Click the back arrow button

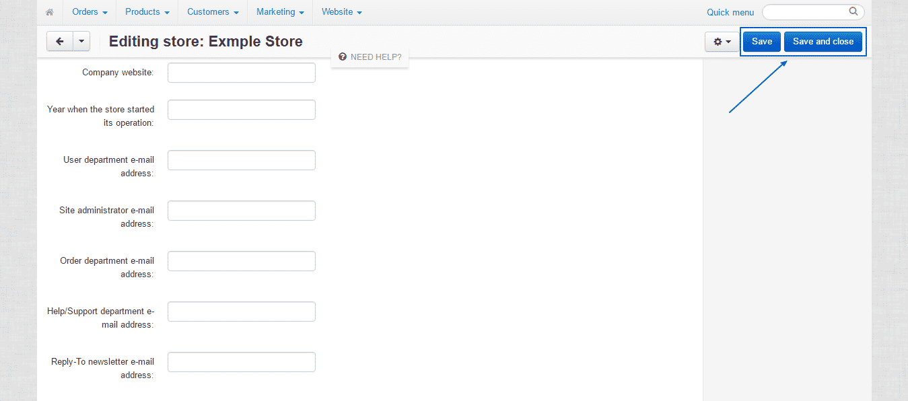(x=59, y=42)
